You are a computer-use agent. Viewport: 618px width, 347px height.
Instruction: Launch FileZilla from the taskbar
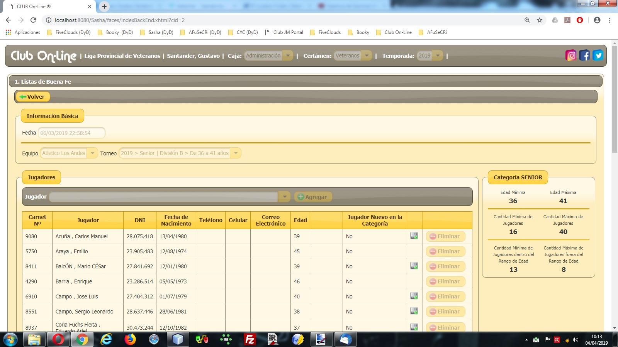250,339
